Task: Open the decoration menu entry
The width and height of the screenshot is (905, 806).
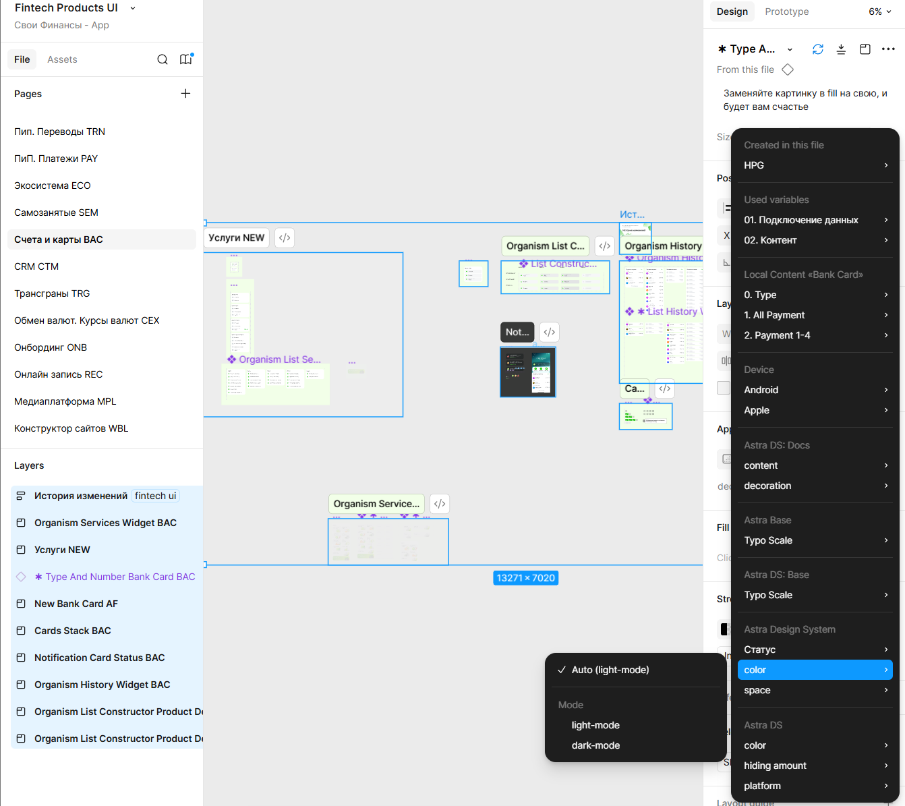Action: click(x=815, y=486)
